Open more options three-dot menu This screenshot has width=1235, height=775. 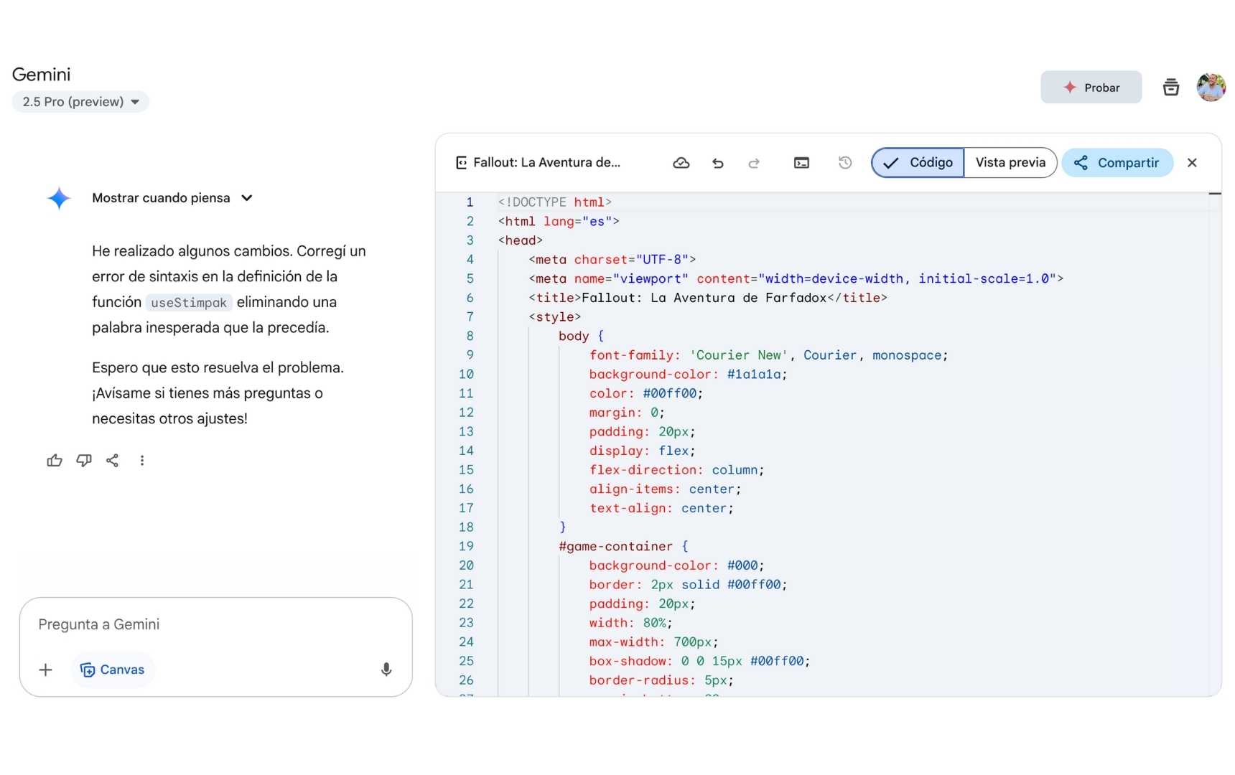pos(142,461)
